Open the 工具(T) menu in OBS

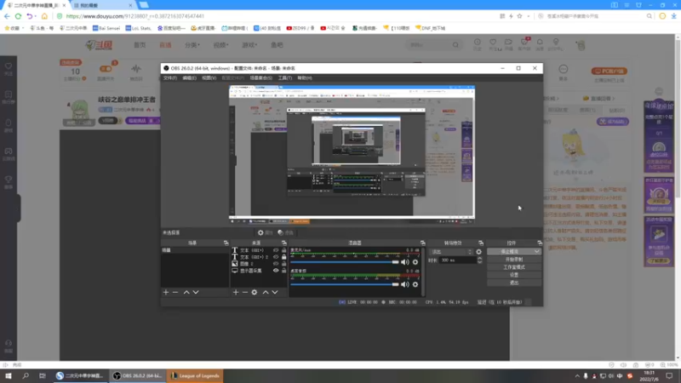(x=285, y=78)
